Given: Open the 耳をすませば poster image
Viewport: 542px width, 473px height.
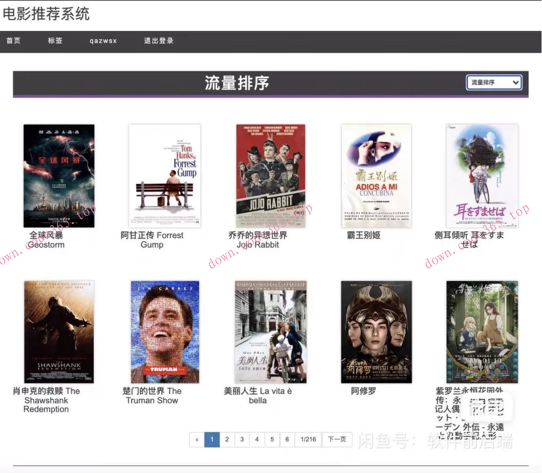Looking at the screenshot, I should [482, 176].
